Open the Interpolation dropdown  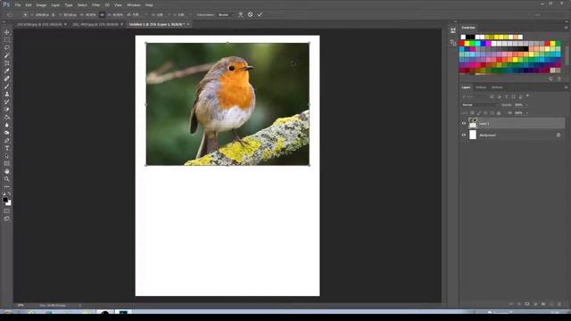click(226, 15)
